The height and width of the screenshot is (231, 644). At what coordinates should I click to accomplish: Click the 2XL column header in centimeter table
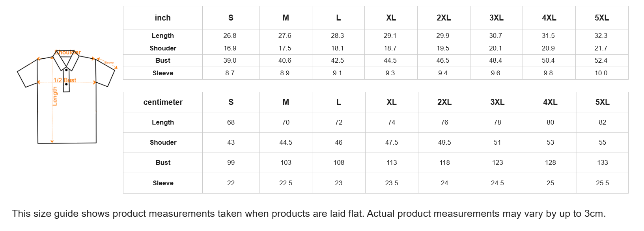(x=444, y=102)
